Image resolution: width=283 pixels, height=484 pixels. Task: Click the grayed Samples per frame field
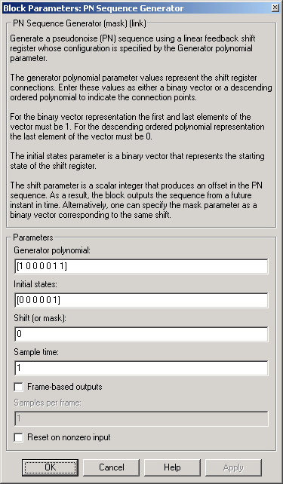coord(141,419)
